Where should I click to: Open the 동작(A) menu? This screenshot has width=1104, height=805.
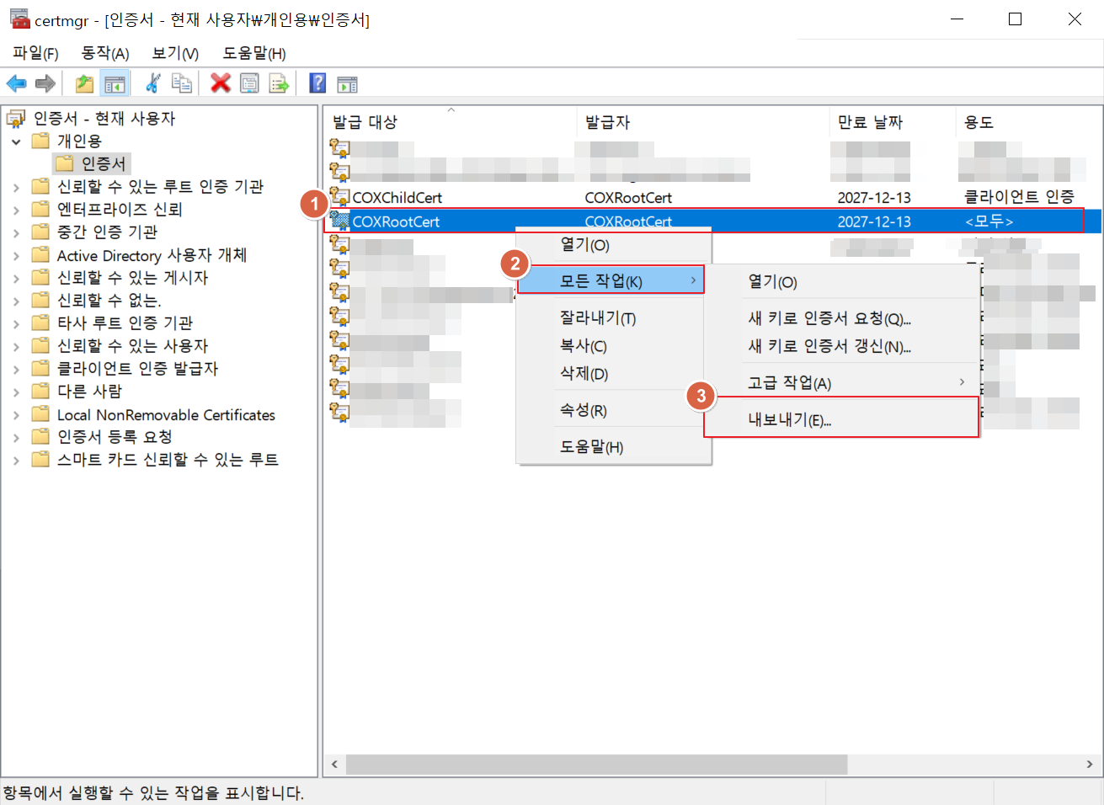[x=105, y=53]
